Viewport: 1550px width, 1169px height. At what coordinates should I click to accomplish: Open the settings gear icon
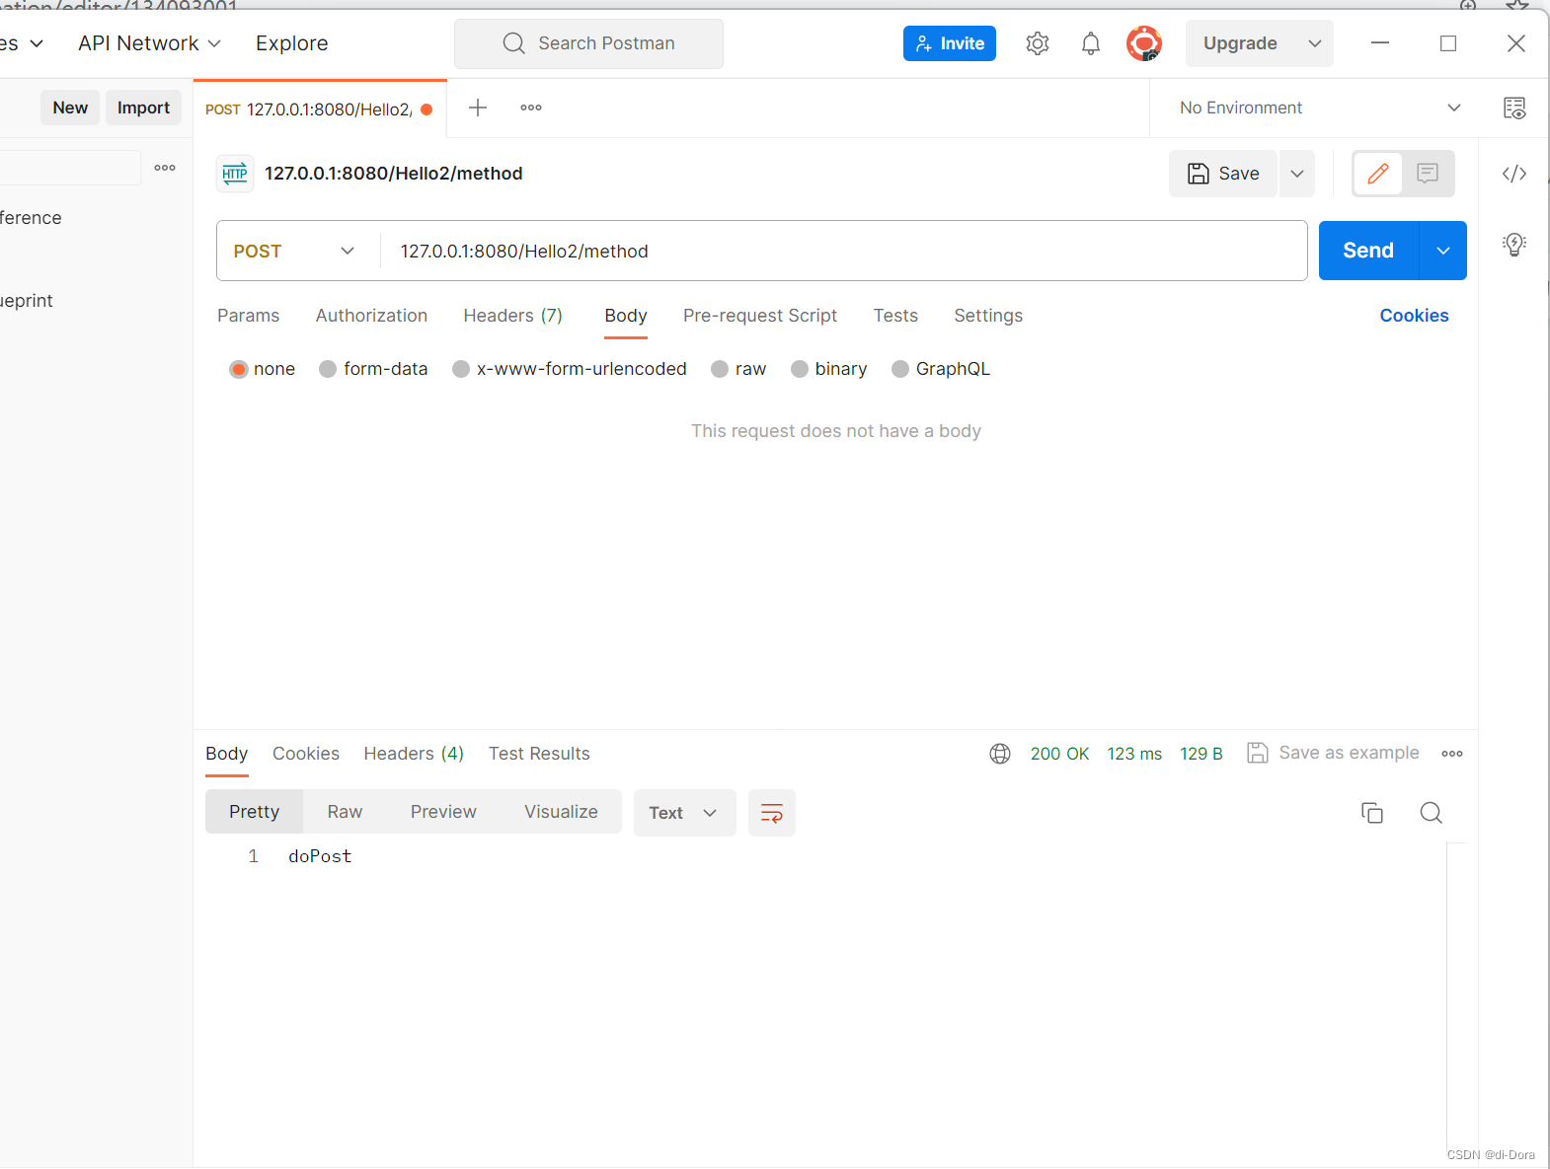coord(1037,43)
